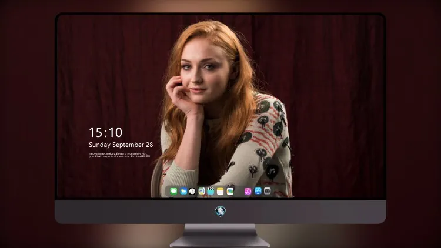Open the Clock app in the dock
The width and height of the screenshot is (441, 248).
tap(192, 191)
